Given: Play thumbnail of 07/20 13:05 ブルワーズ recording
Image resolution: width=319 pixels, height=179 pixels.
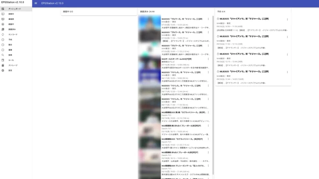Looking at the screenshot, I should 150,23.
